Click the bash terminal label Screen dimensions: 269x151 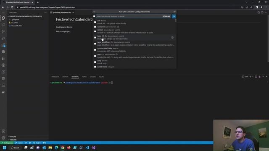[x=245, y=77]
